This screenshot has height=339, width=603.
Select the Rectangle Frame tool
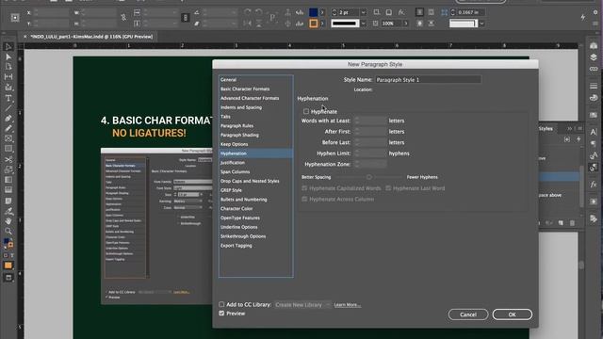pyautogui.click(x=8, y=138)
